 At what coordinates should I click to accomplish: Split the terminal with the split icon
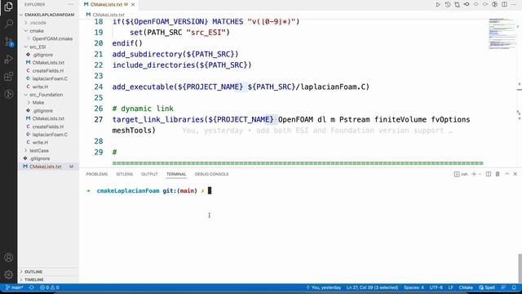click(489, 174)
